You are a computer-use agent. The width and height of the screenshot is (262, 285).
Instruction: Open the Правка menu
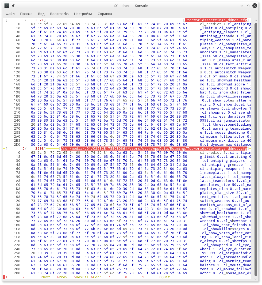(26, 14)
